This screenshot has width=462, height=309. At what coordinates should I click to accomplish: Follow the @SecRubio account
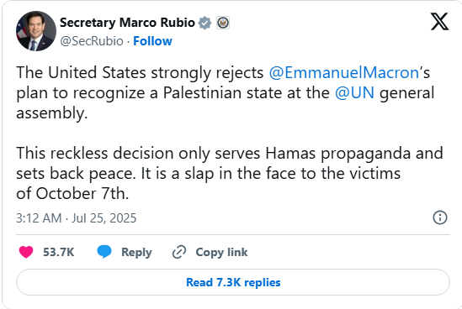click(152, 41)
